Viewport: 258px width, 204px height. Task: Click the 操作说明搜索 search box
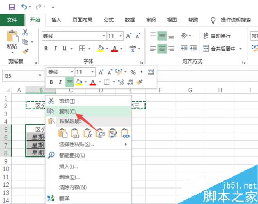pyautogui.click(x=236, y=20)
